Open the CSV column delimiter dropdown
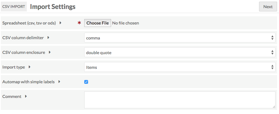The height and width of the screenshot is (114, 279). [180, 38]
